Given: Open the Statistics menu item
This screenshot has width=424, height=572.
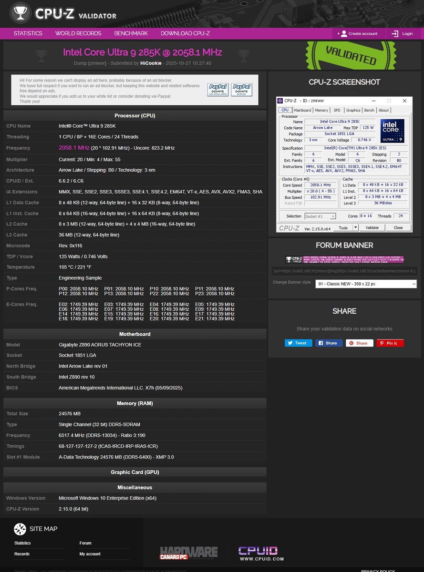Looking at the screenshot, I should pos(28,33).
